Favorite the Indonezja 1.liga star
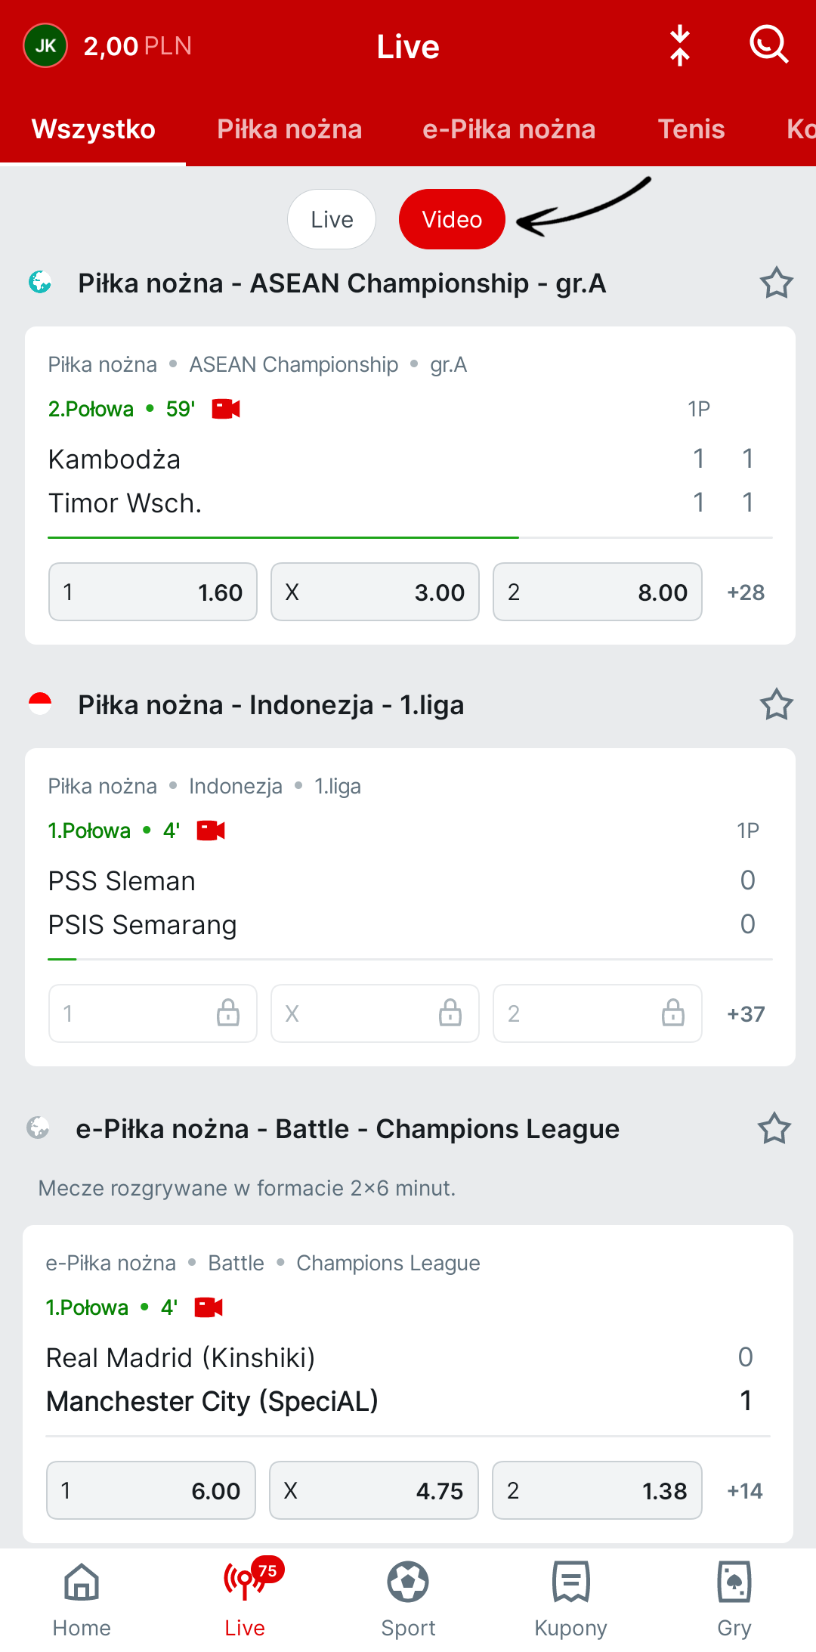Image resolution: width=816 pixels, height=1652 pixels. pos(776,705)
